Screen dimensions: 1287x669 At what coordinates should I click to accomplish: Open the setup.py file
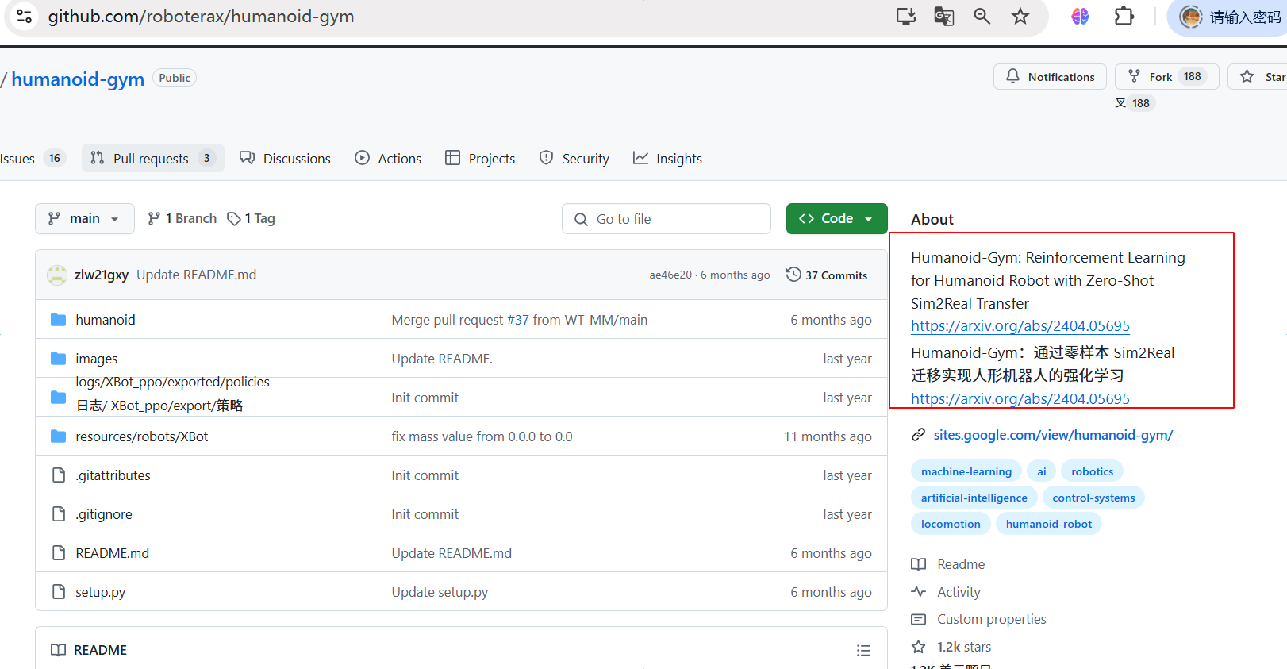pos(100,592)
